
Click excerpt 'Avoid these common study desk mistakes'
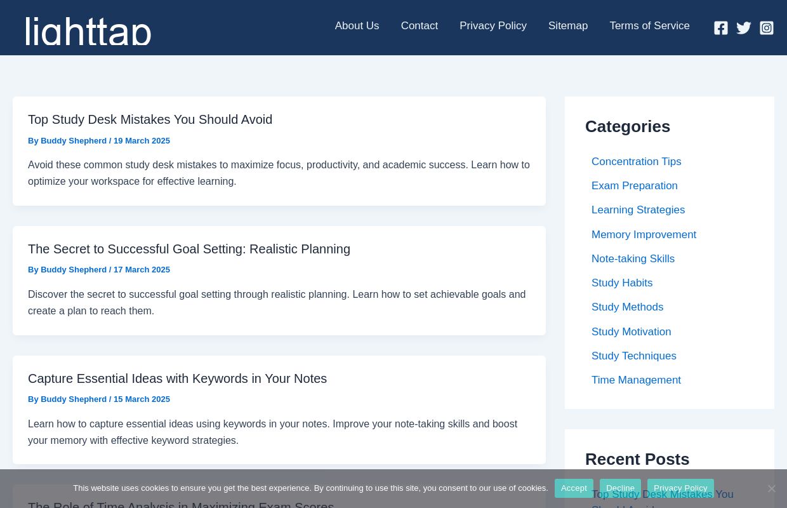(279, 173)
